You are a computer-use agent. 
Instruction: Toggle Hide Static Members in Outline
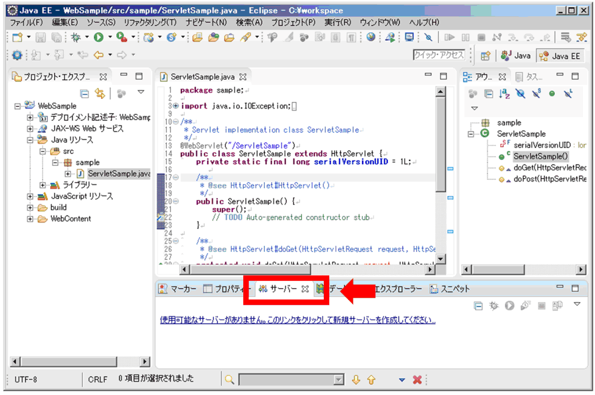(x=536, y=94)
